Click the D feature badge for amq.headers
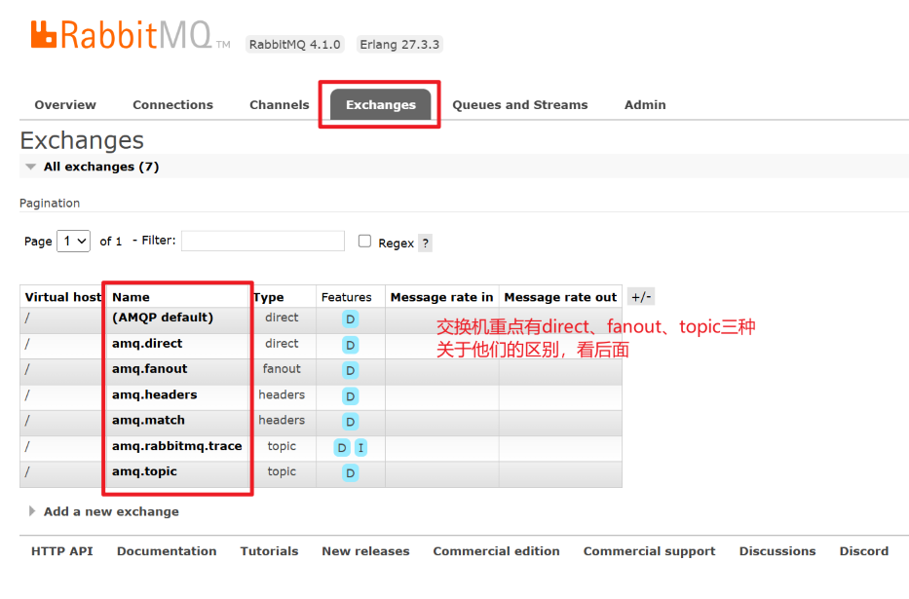Viewport: 909px width, 599px height. click(x=350, y=396)
